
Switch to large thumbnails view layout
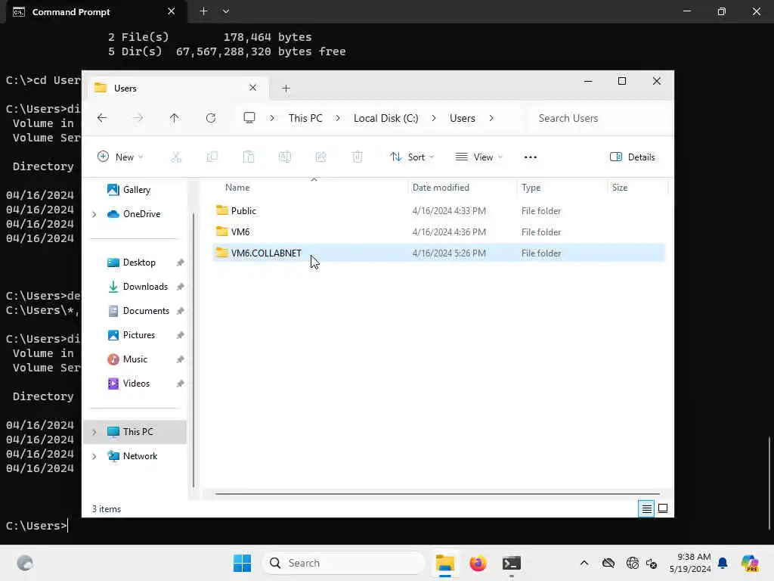[663, 508]
